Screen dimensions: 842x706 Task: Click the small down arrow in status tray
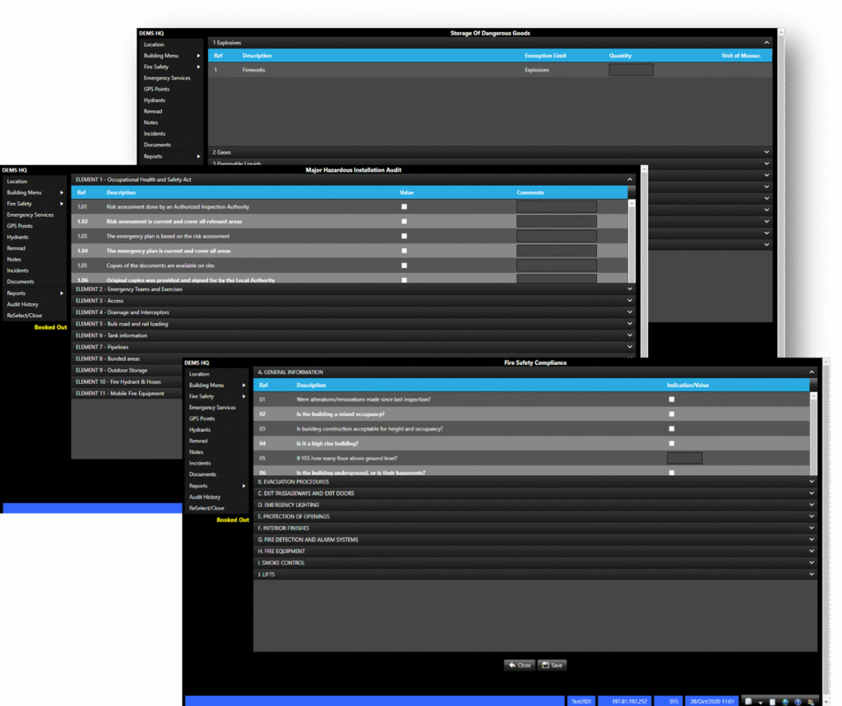point(760,702)
